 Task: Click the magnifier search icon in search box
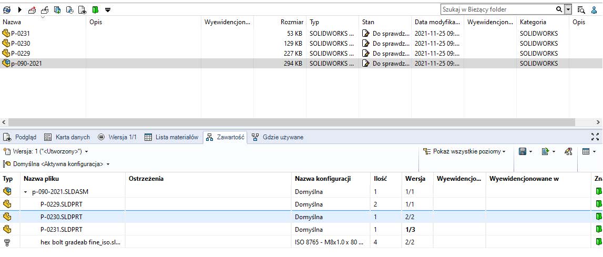pos(559,9)
